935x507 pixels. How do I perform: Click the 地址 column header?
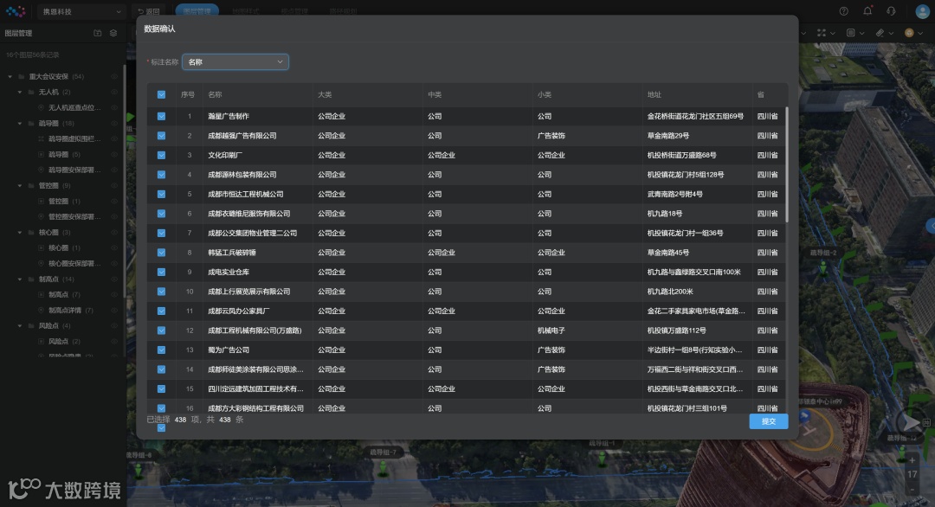coord(654,94)
